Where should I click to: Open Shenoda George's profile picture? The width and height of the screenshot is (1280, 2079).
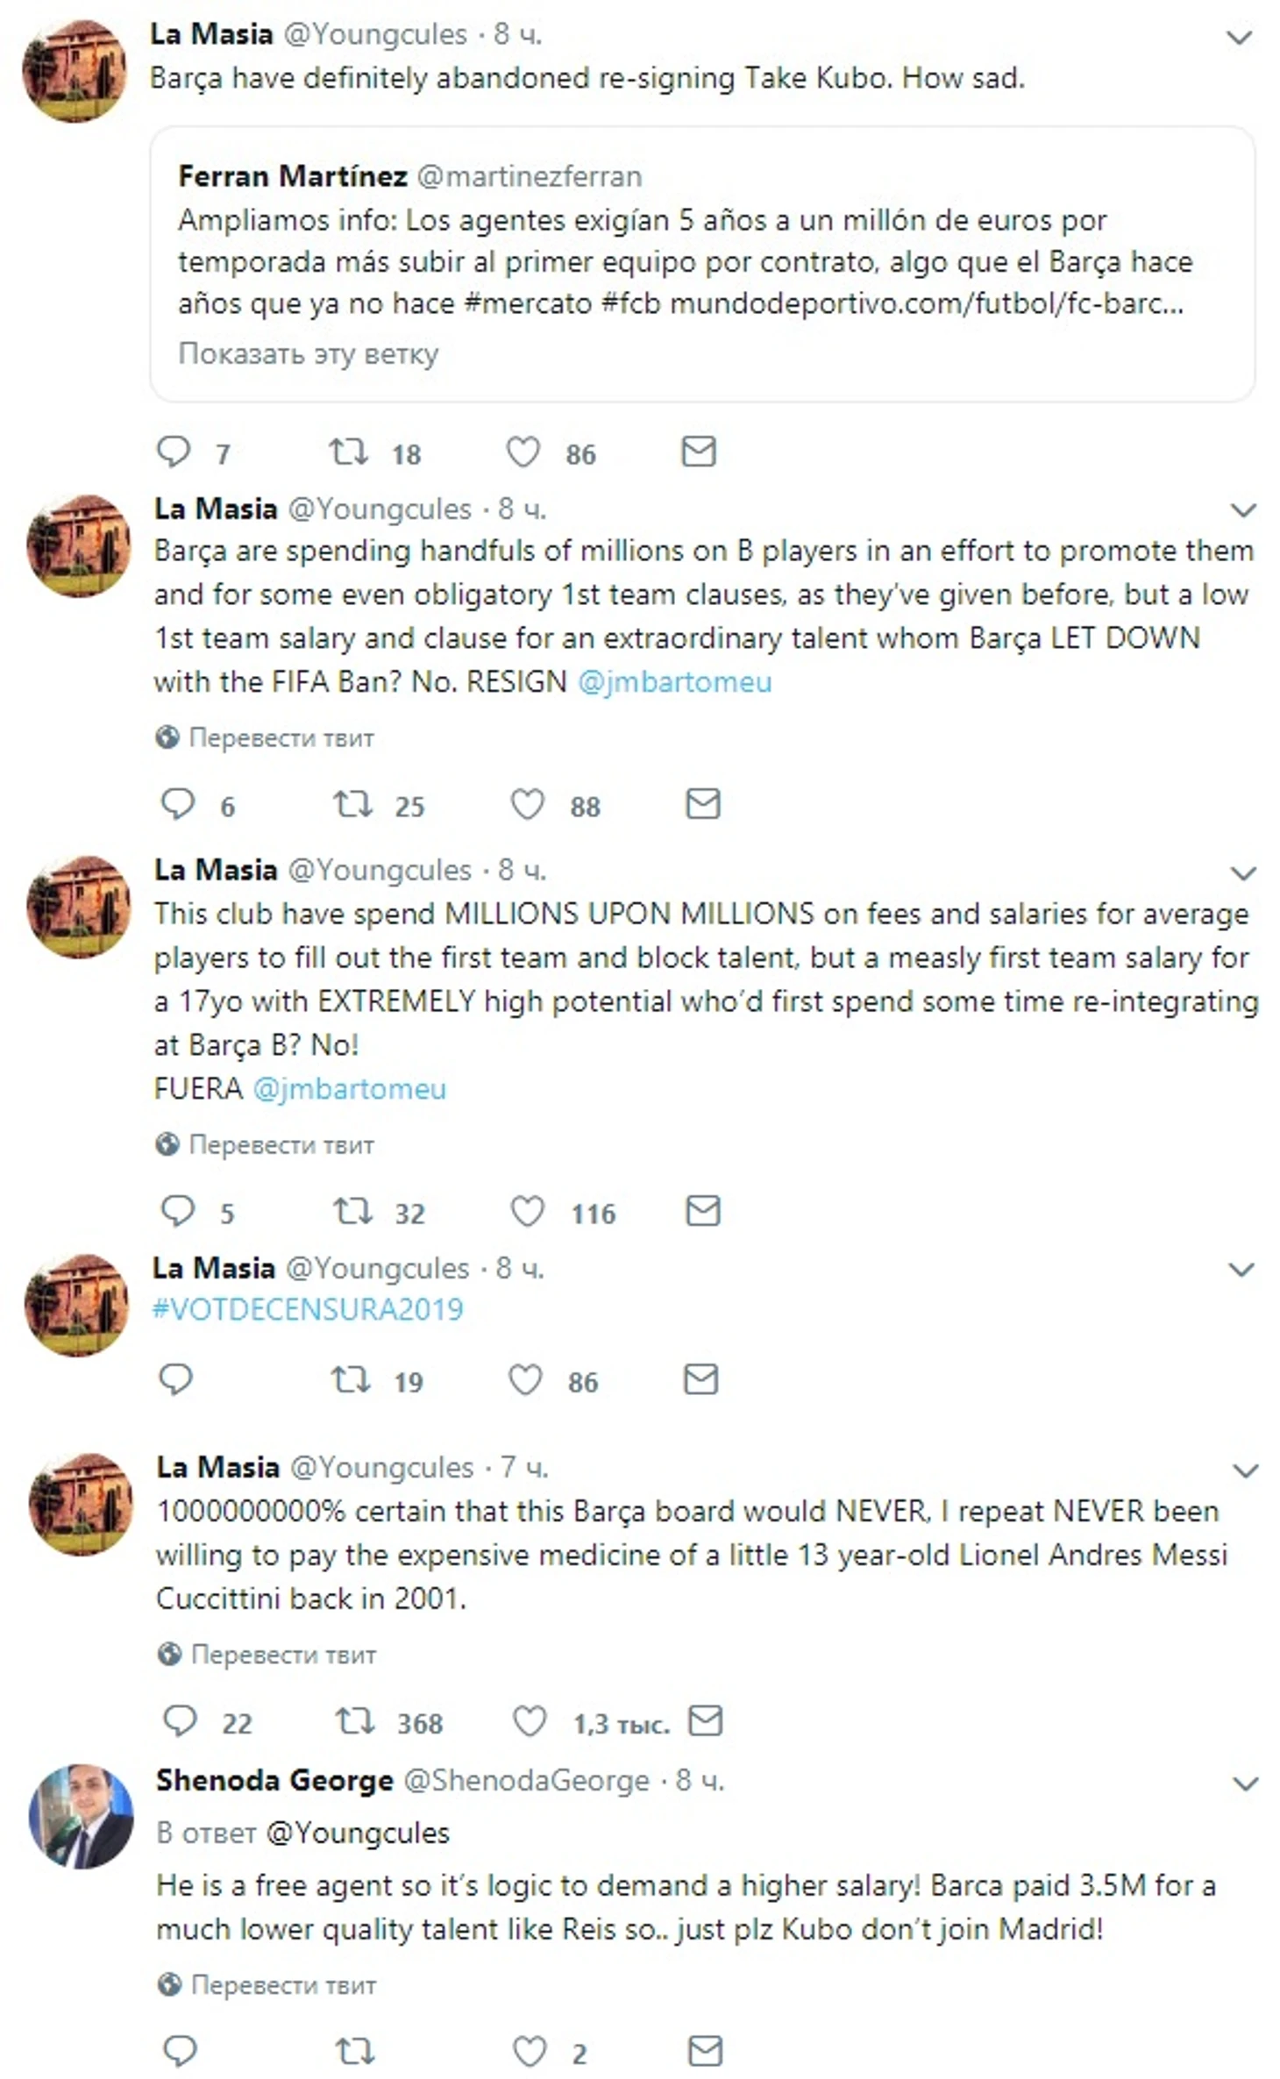81,1816
